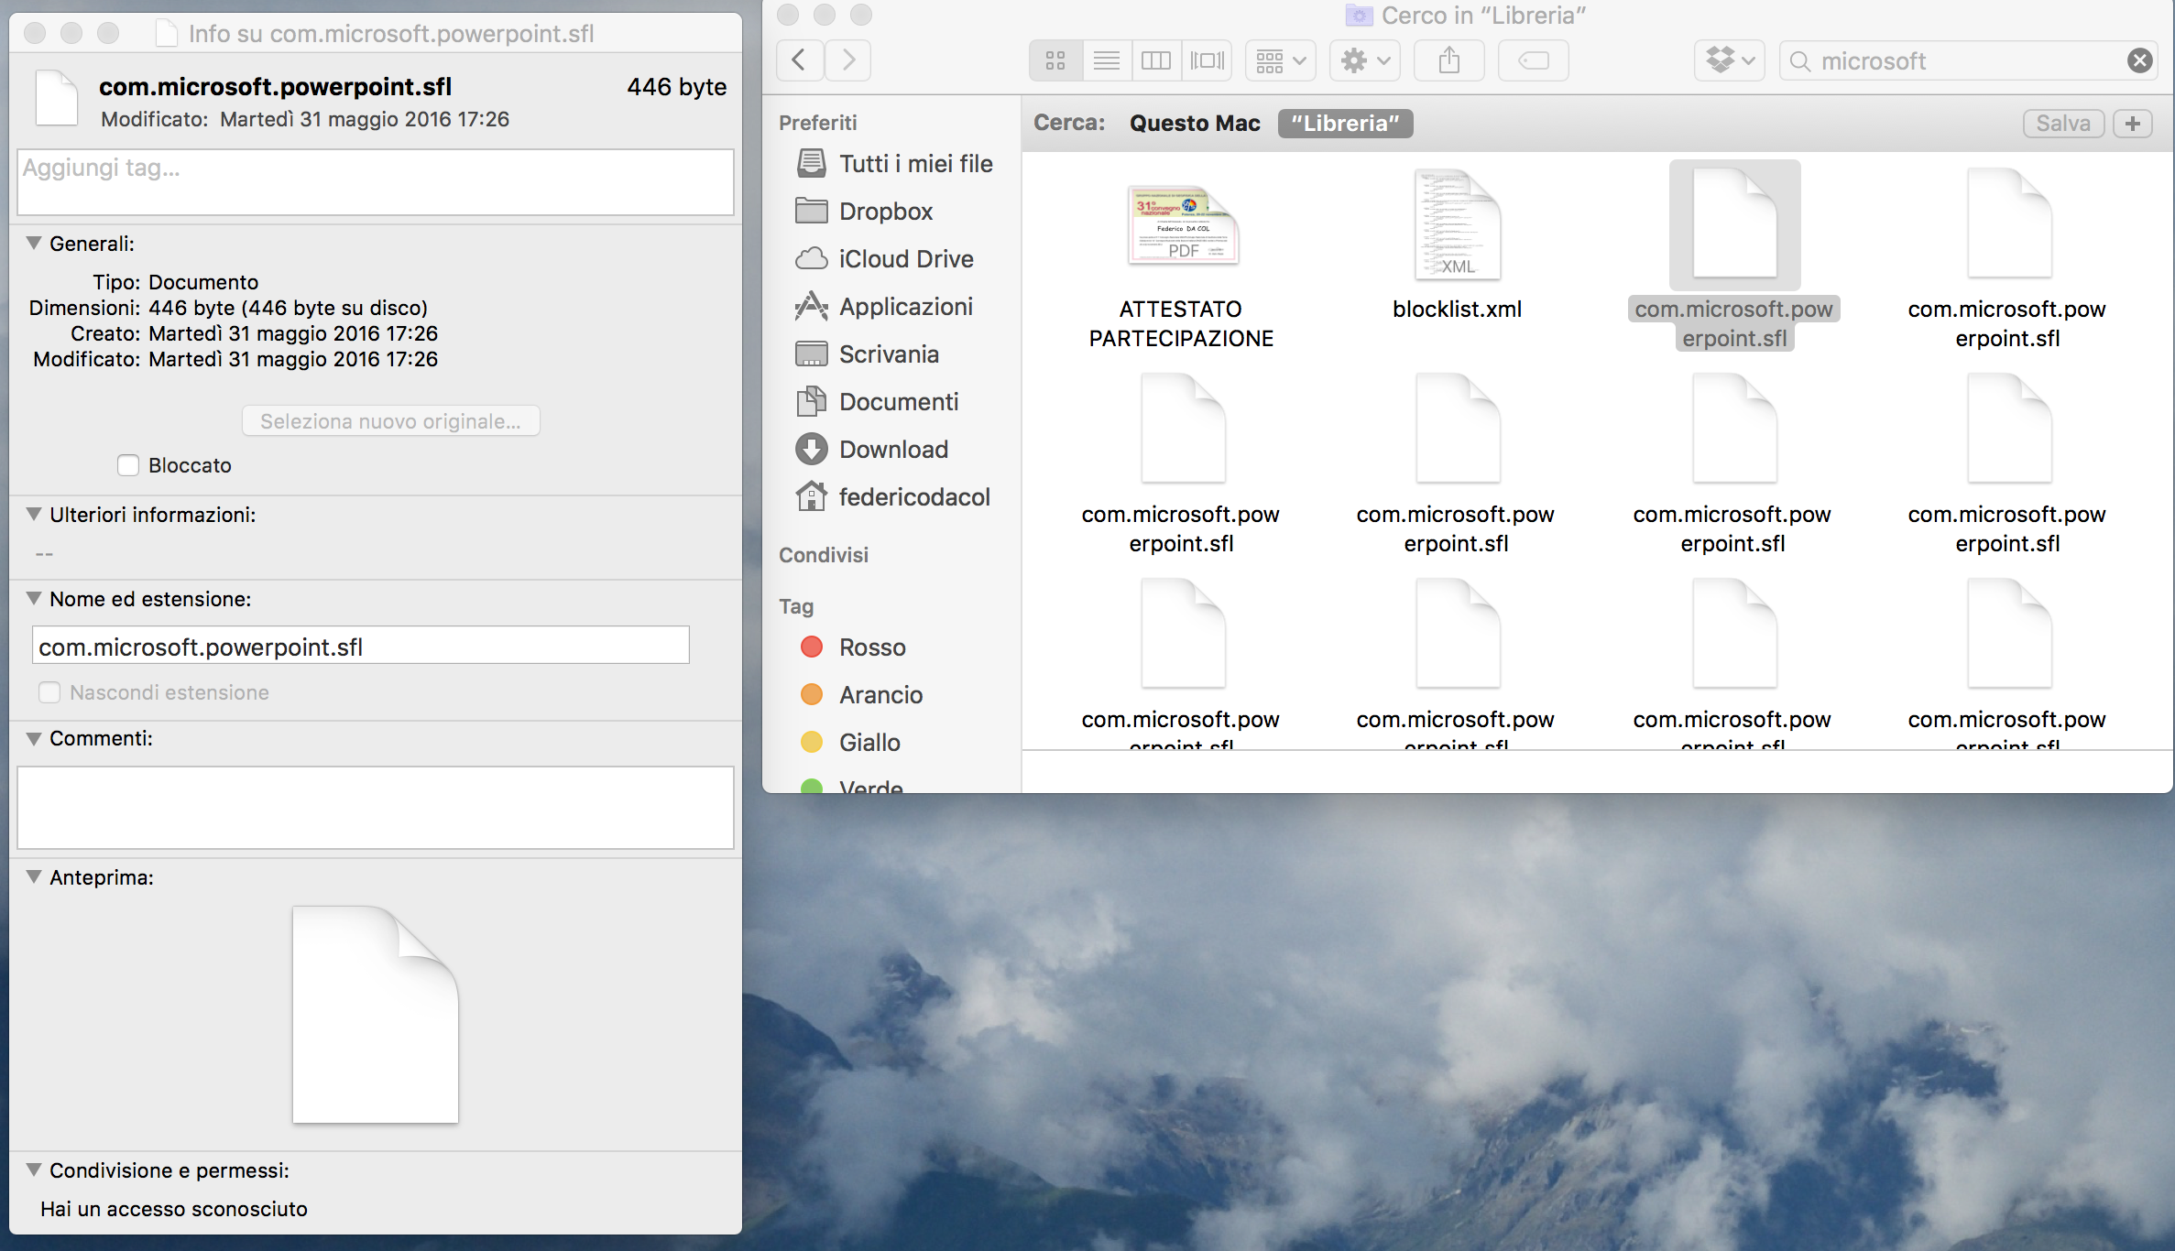This screenshot has height=1251, width=2175.
Task: Search scope "Libreria"
Action: tap(1345, 124)
